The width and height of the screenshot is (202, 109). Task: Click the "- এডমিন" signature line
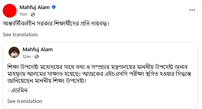[17, 91]
